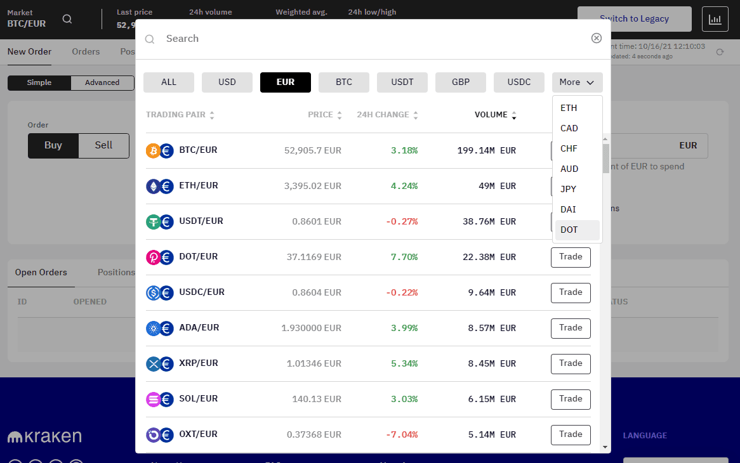740x463 pixels.
Task: Choose AUD from More dropdown
Action: pos(577,169)
